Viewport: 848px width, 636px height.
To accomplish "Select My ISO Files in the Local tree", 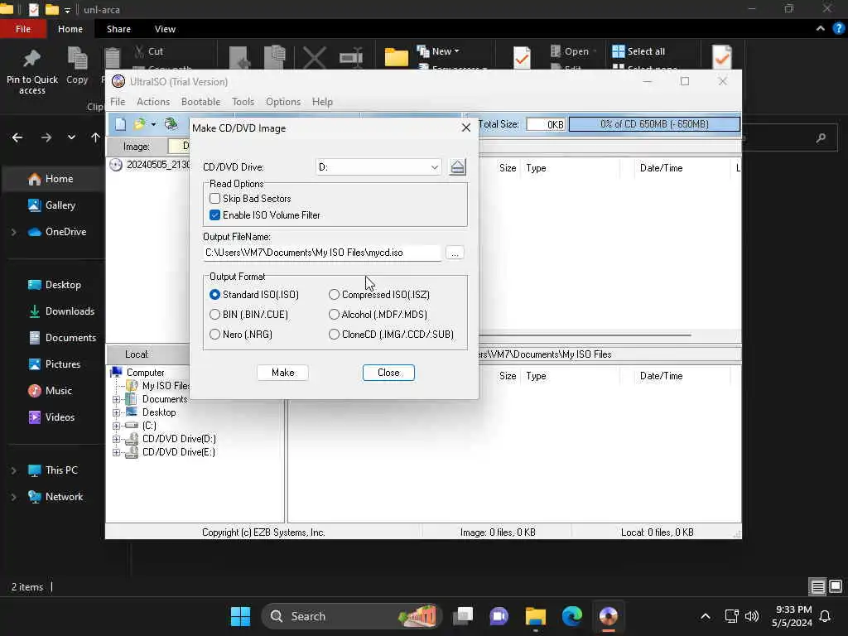I will [166, 386].
